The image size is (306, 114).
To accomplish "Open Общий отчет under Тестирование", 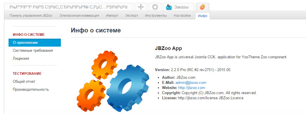I will point(24,81).
